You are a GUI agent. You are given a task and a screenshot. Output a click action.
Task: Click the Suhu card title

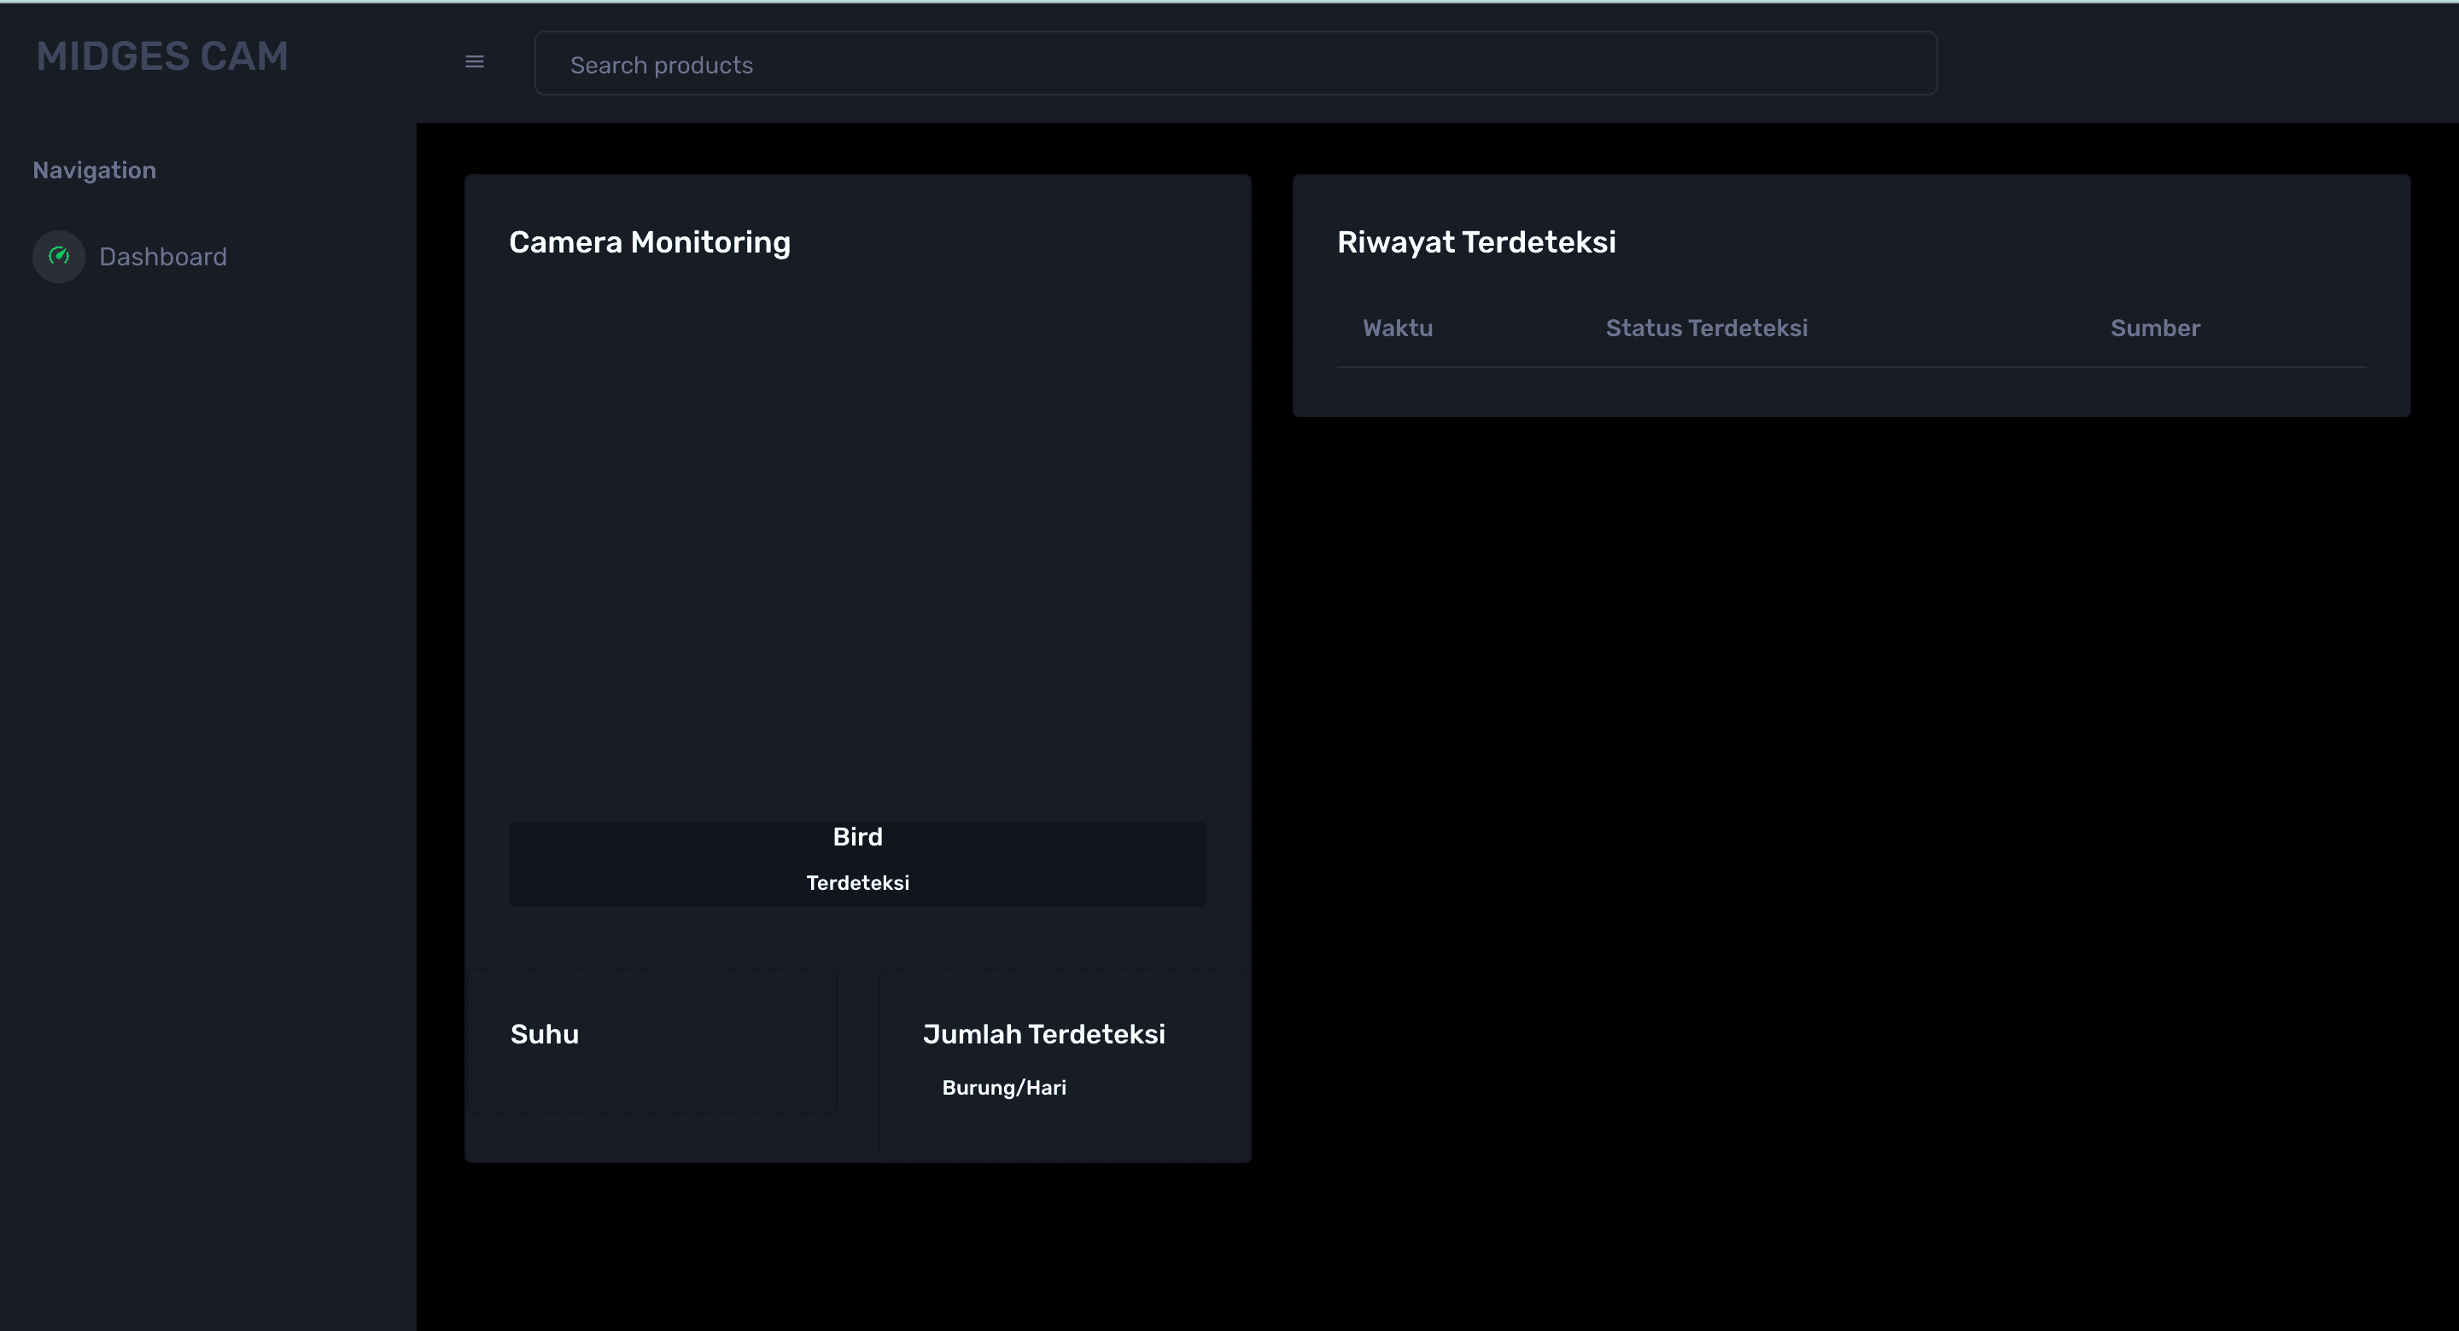pos(544,1034)
